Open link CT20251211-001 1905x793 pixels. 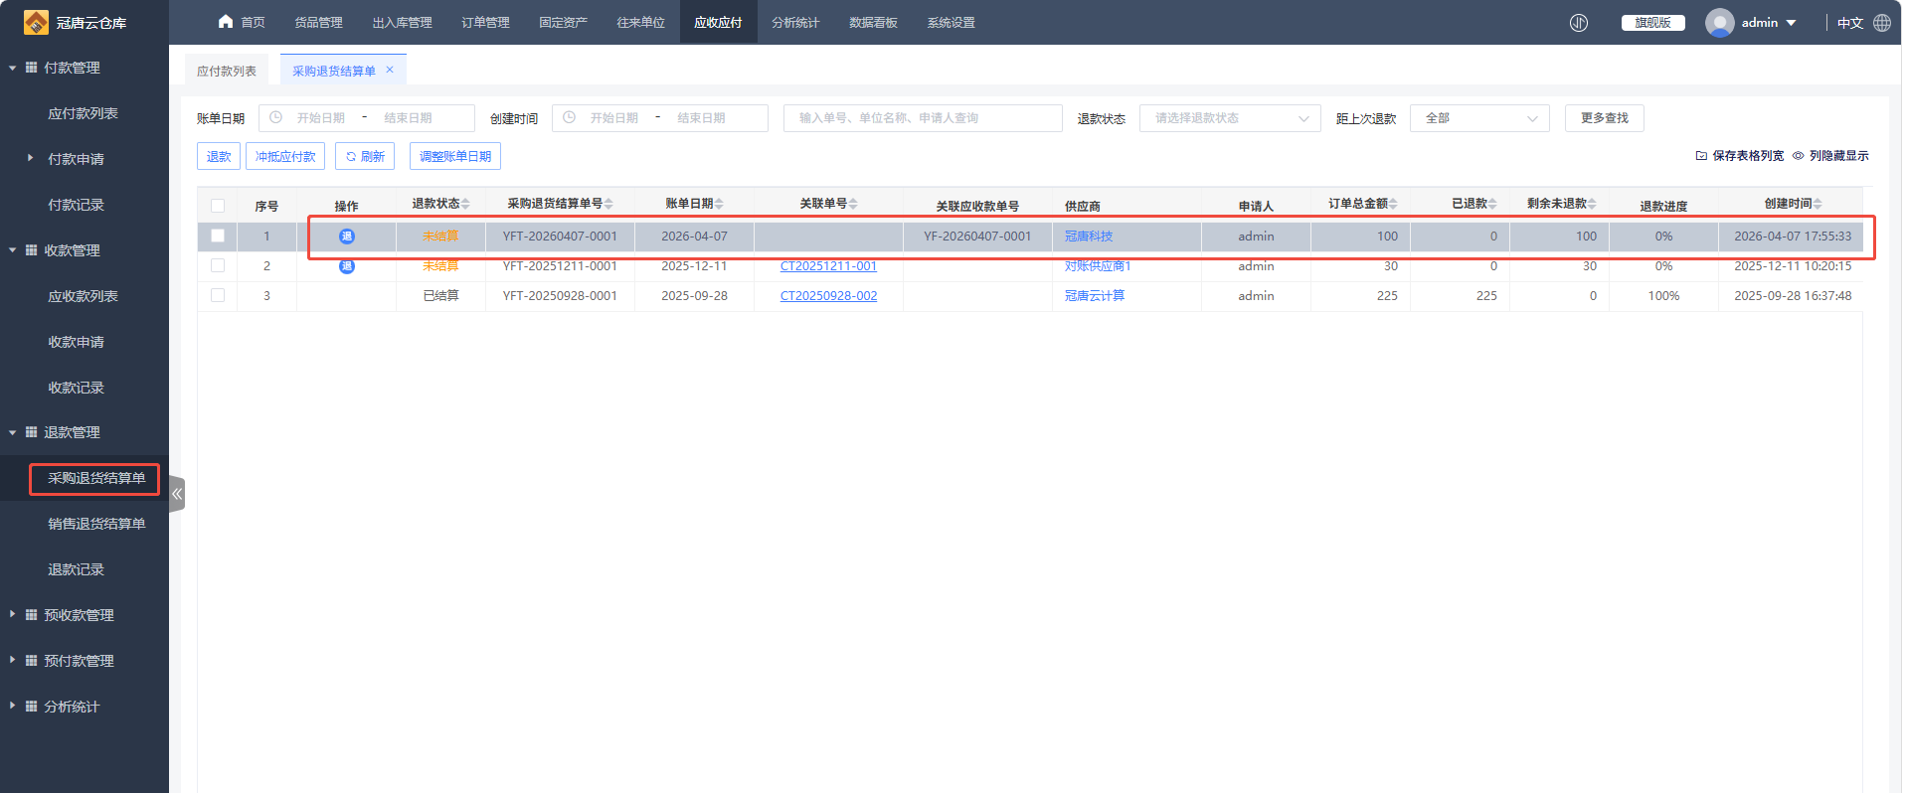pyautogui.click(x=828, y=266)
